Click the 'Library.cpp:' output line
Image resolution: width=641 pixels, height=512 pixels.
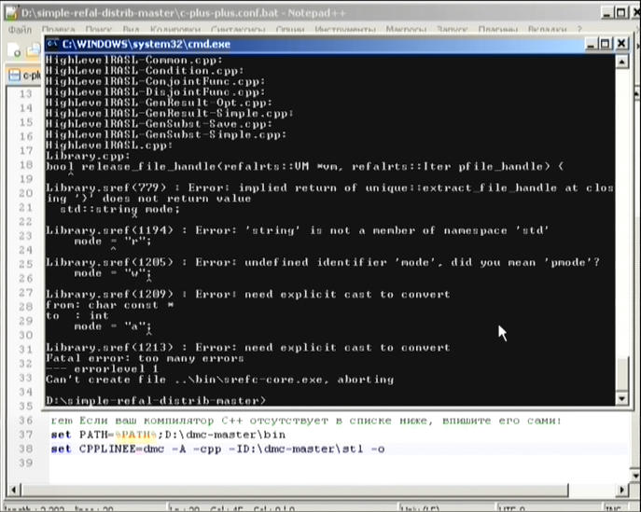[x=88, y=156]
